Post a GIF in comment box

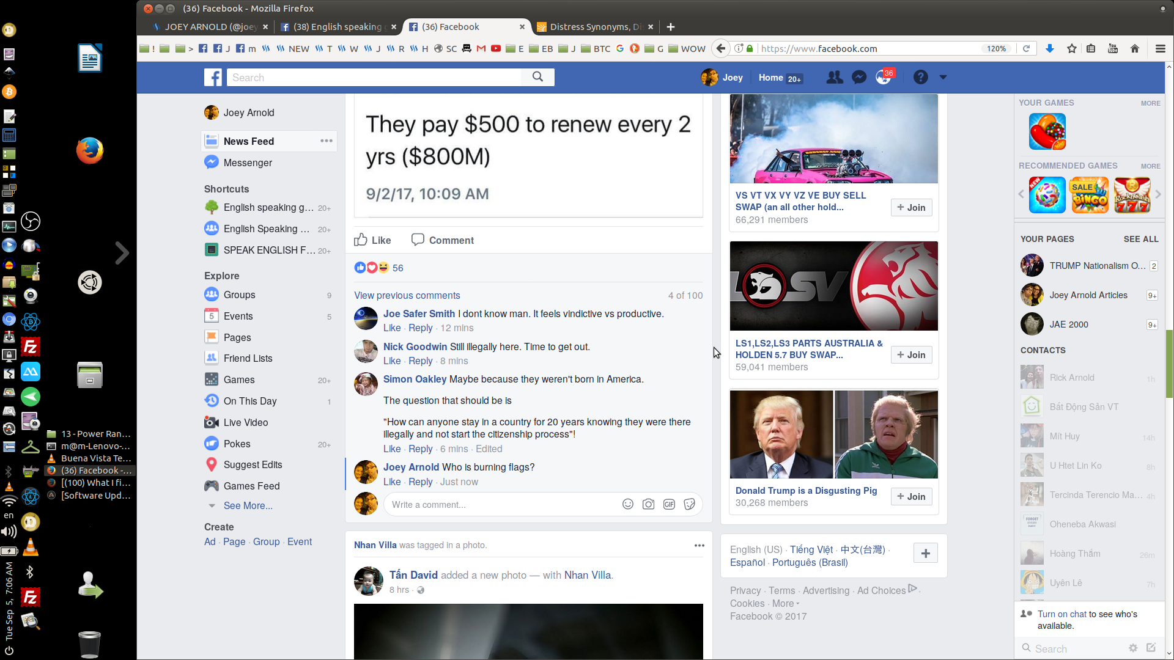(x=669, y=504)
